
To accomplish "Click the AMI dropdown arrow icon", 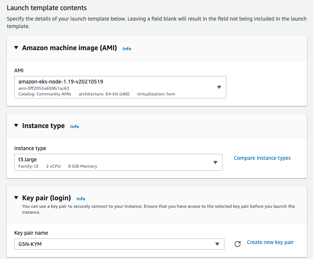I will [219, 87].
